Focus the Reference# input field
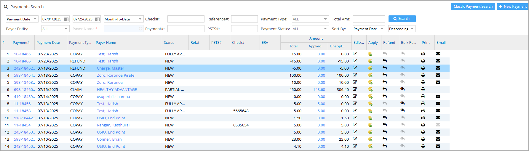 (x=244, y=19)
